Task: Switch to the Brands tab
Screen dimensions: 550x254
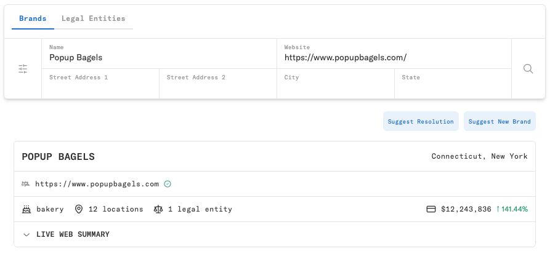Action: [33, 18]
